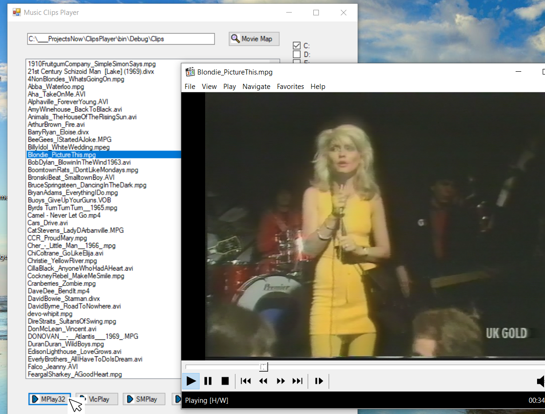
Task: Select BillyIdol_WhiteWedding.mpeg clip
Action: pos(69,147)
